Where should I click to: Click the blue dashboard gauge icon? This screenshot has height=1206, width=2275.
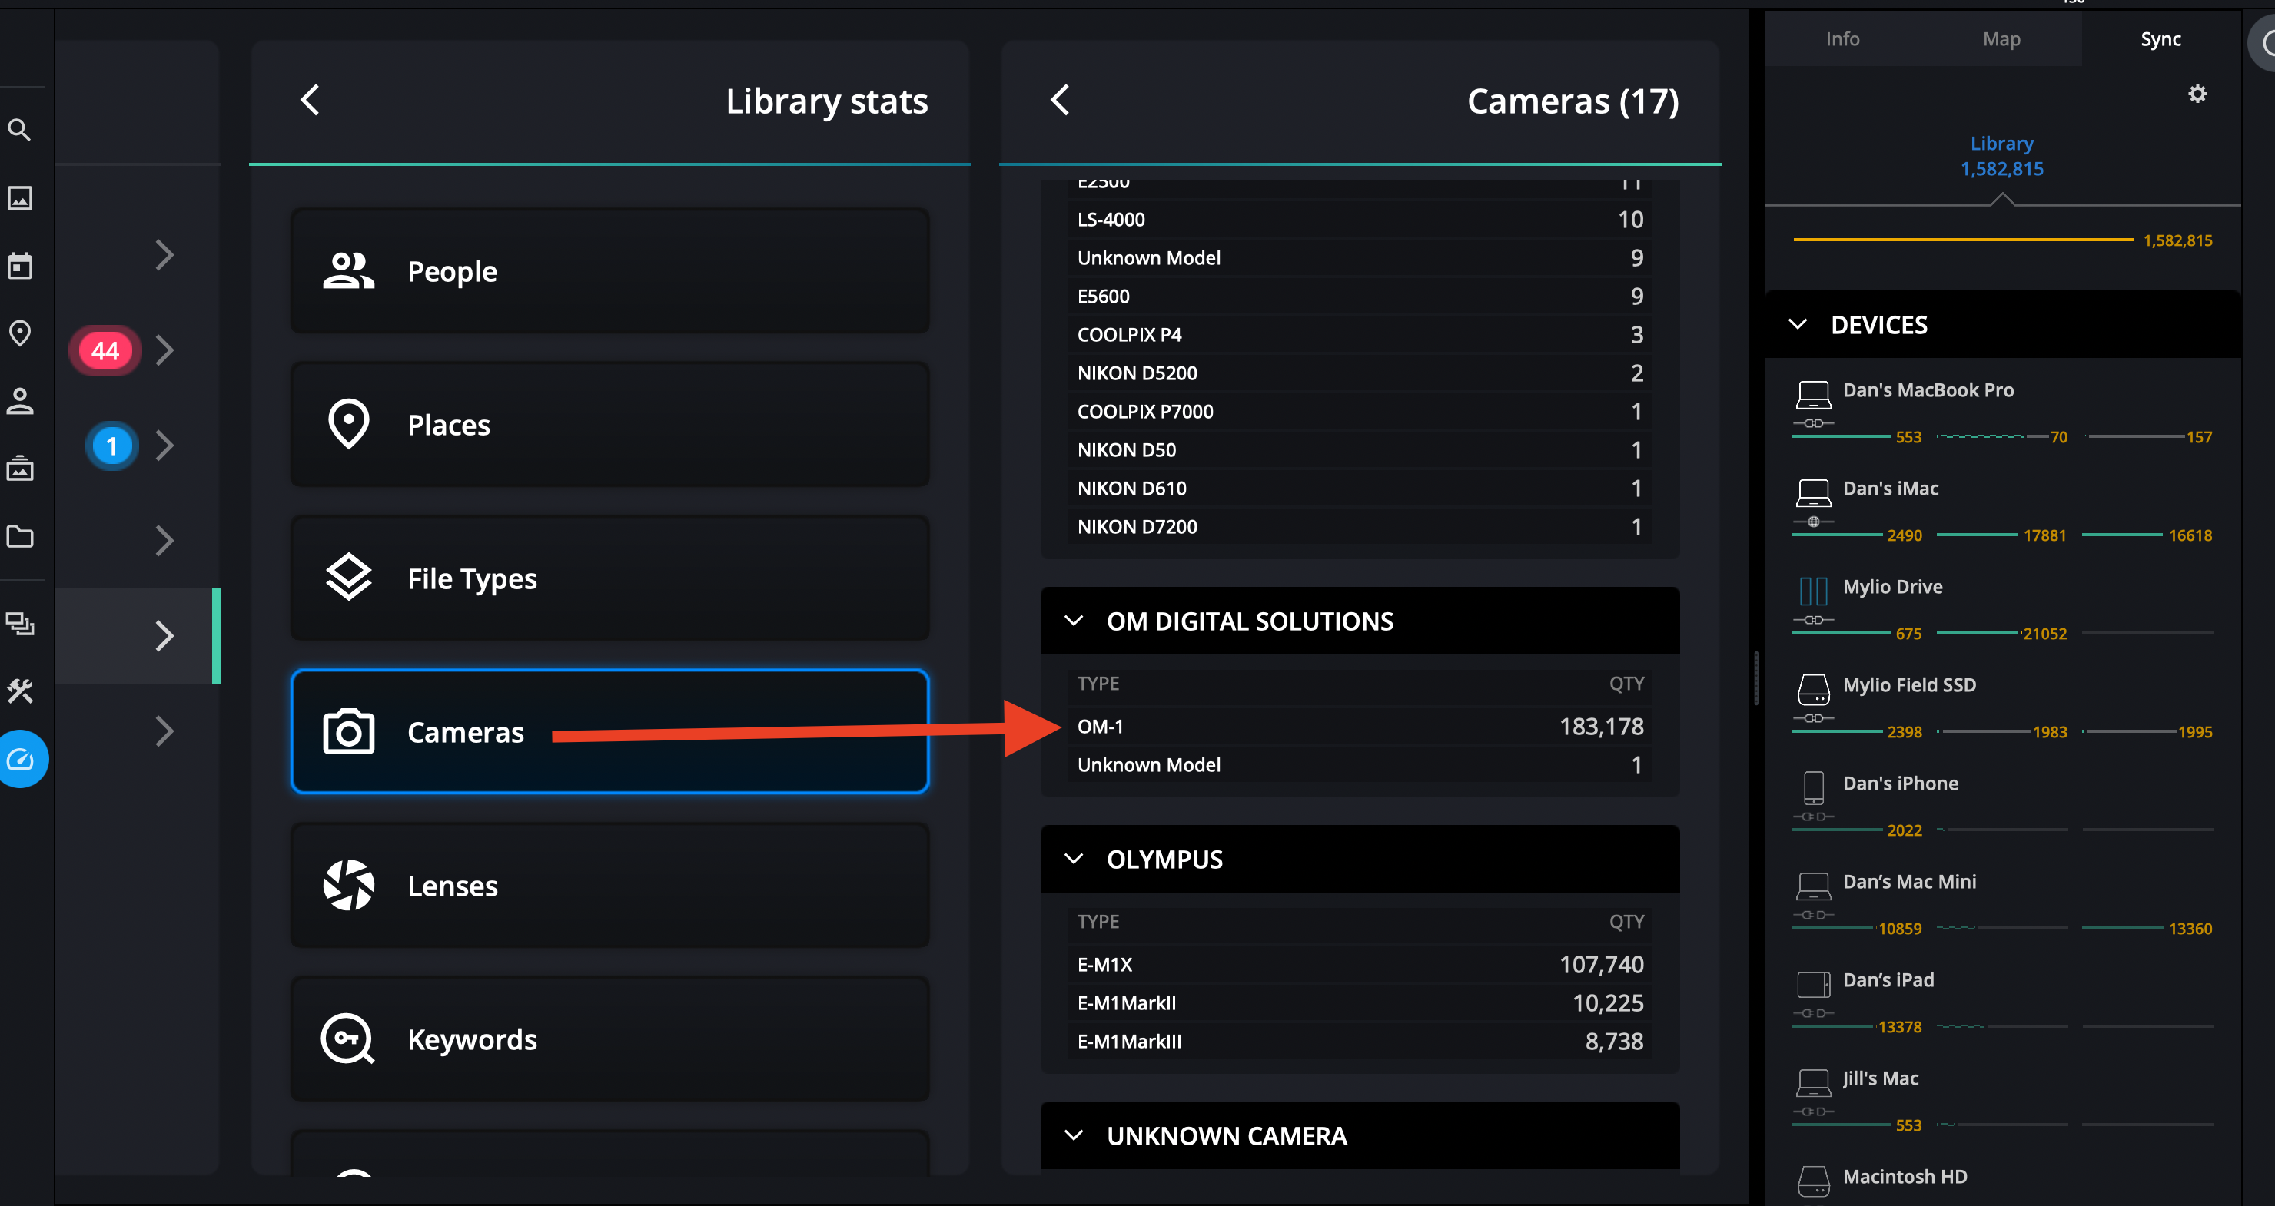pyautogui.click(x=19, y=759)
